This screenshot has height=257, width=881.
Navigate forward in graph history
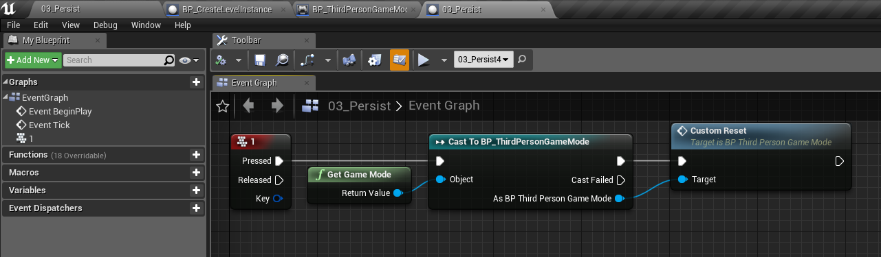click(277, 106)
